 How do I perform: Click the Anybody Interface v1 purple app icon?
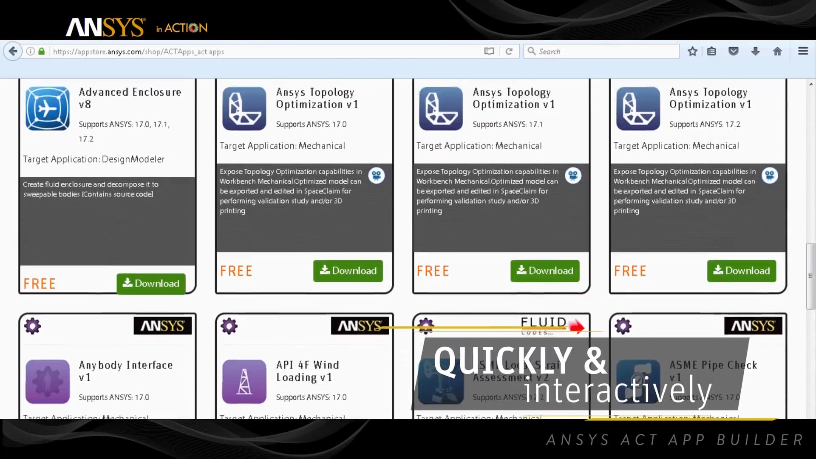coord(47,382)
